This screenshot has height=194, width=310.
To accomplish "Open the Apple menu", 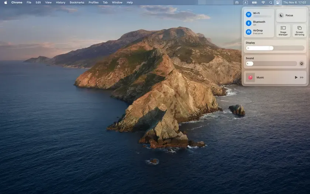I will 6,3.
